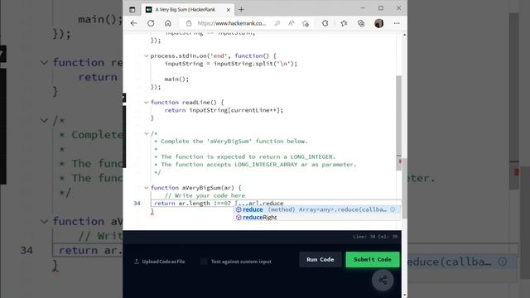Click the 'Write your code here' comment

point(205,195)
